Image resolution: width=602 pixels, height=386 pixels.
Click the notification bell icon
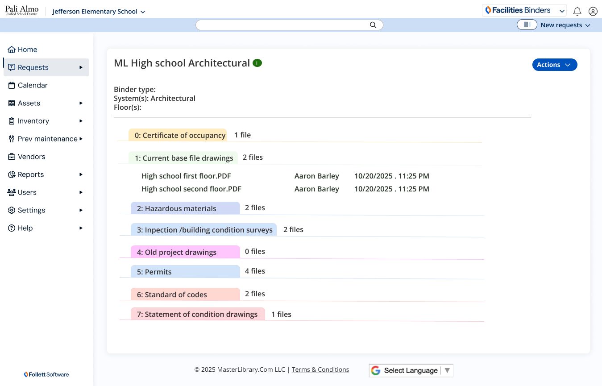point(577,12)
